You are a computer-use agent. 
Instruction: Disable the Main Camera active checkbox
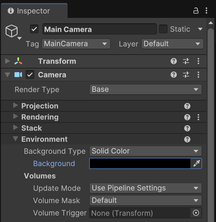(34, 29)
